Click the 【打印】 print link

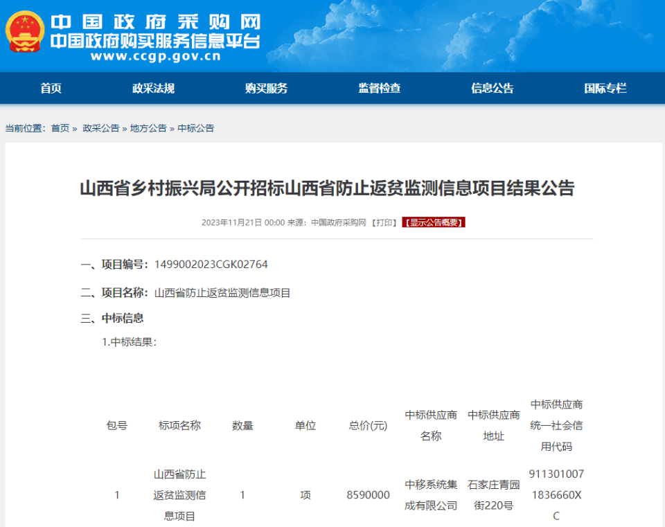coord(384,222)
